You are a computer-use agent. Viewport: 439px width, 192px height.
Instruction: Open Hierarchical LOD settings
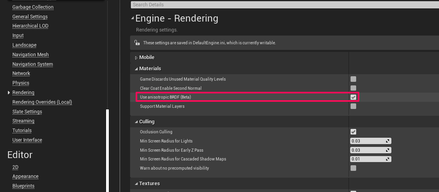[30, 26]
